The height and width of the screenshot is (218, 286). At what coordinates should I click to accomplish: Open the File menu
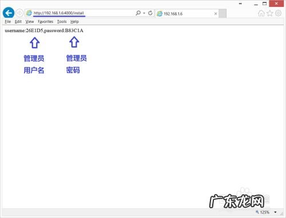coord(8,22)
